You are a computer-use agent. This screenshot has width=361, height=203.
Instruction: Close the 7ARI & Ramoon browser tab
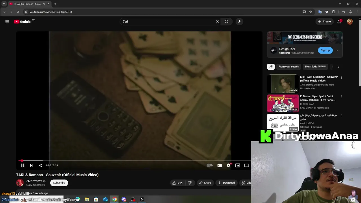coord(49,4)
